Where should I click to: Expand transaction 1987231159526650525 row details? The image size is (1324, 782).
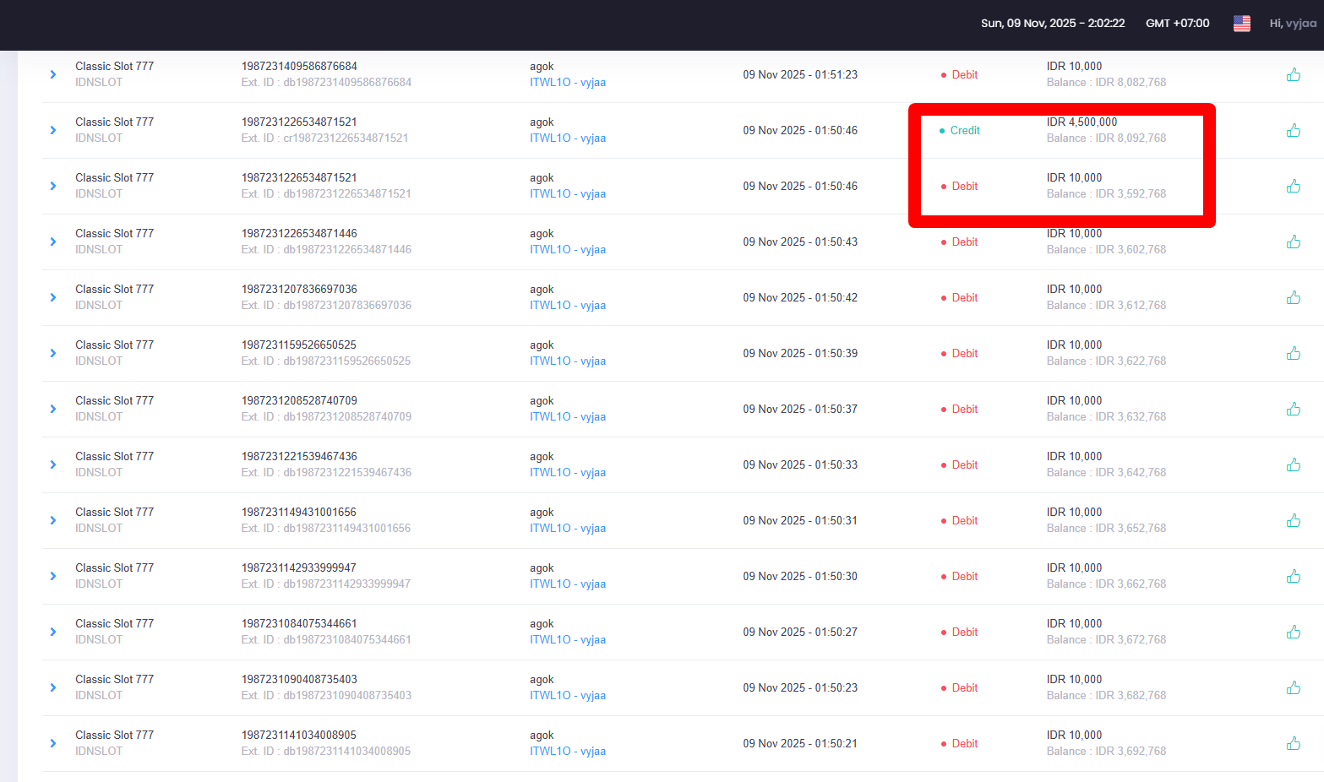pos(53,353)
